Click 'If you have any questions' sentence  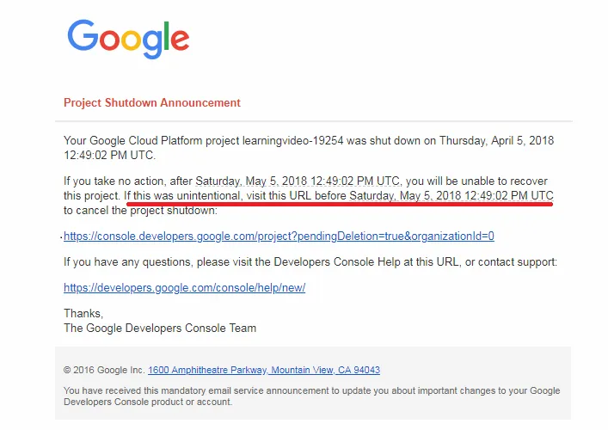310,262
